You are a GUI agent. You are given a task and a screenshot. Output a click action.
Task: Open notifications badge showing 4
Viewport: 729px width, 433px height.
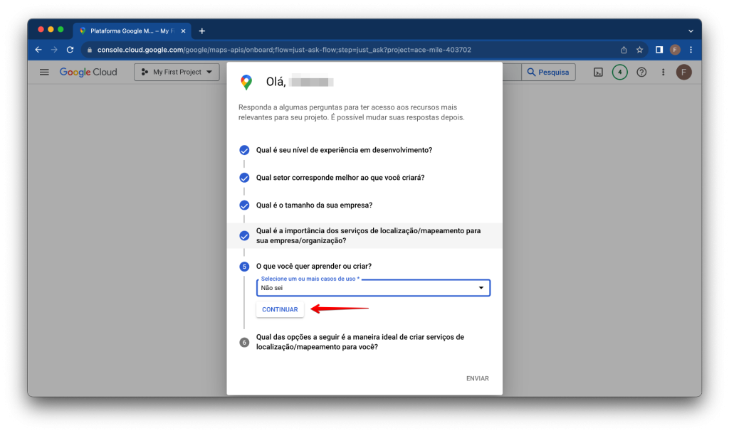[620, 72]
